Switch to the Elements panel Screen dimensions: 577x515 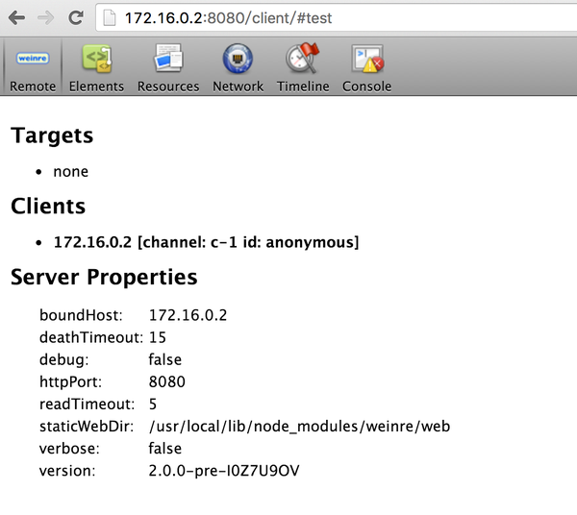pyautogui.click(x=96, y=68)
